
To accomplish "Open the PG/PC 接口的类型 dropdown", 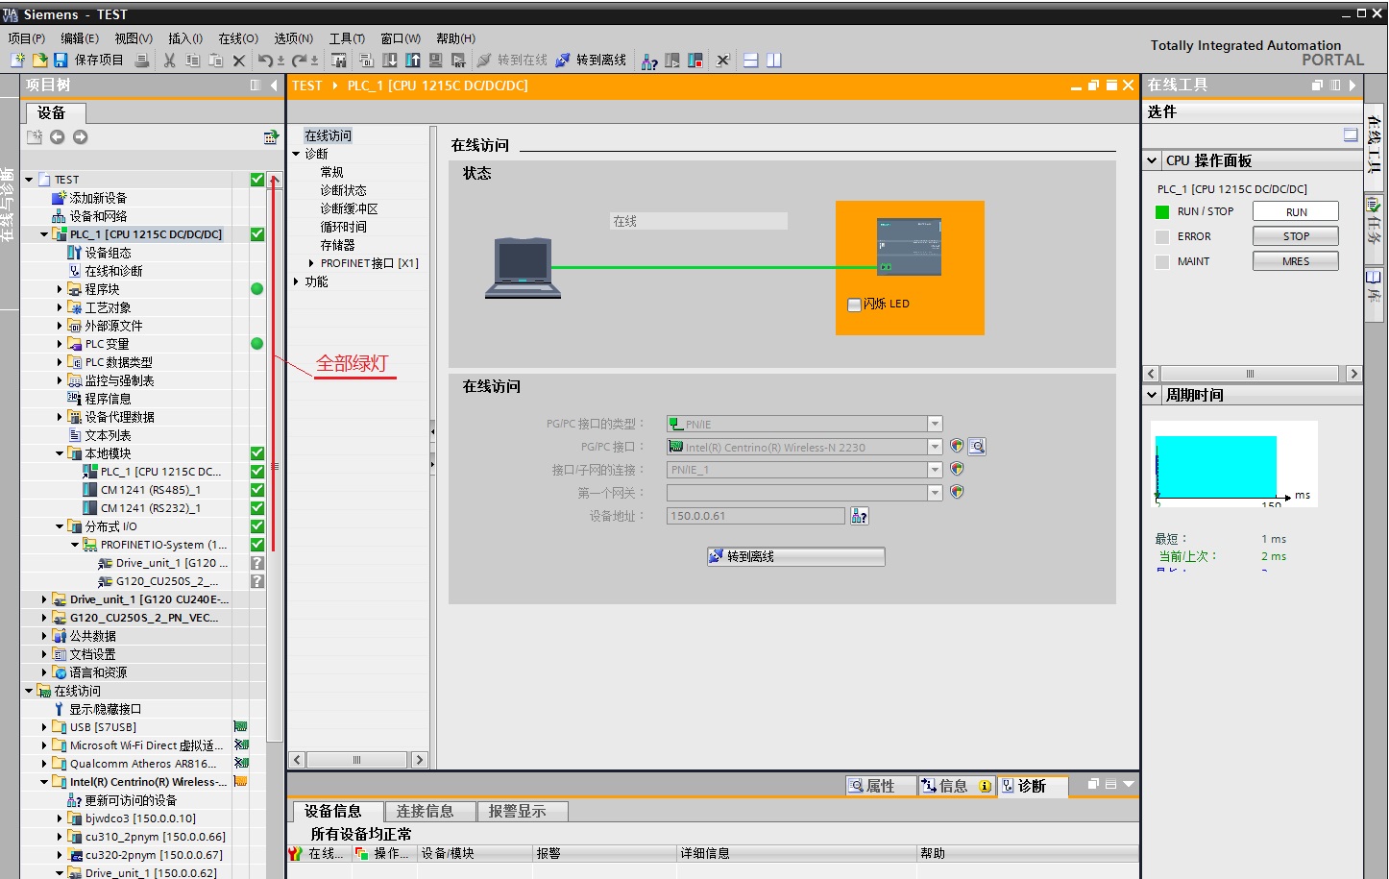I will point(935,424).
